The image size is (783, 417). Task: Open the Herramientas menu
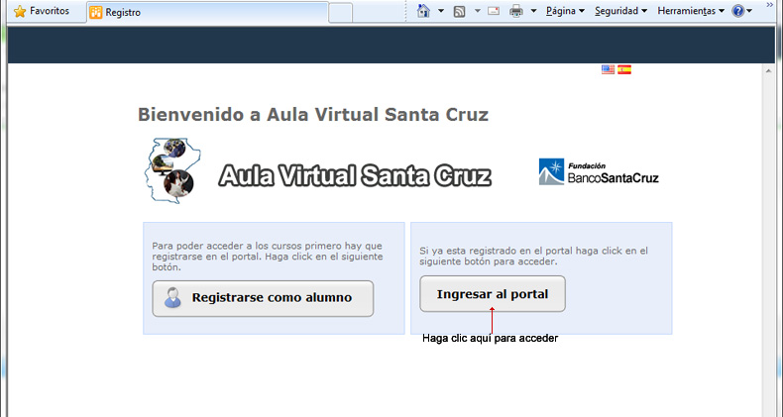[691, 11]
